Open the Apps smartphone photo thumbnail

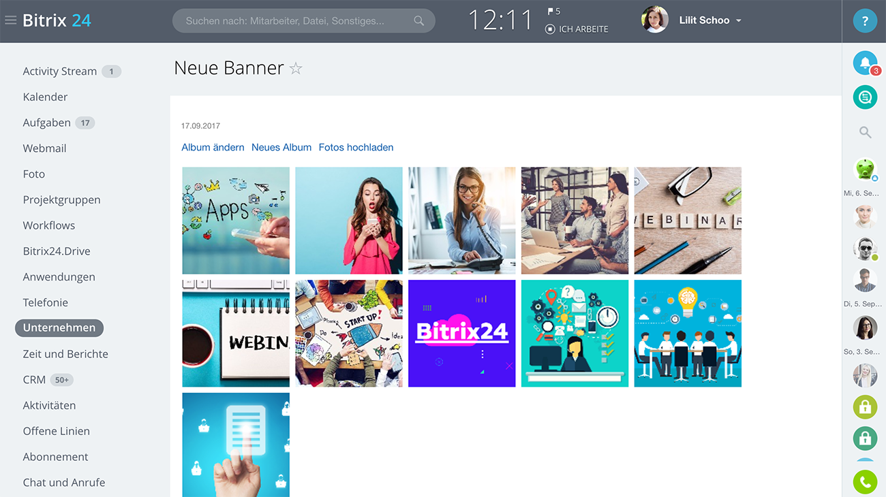click(236, 221)
